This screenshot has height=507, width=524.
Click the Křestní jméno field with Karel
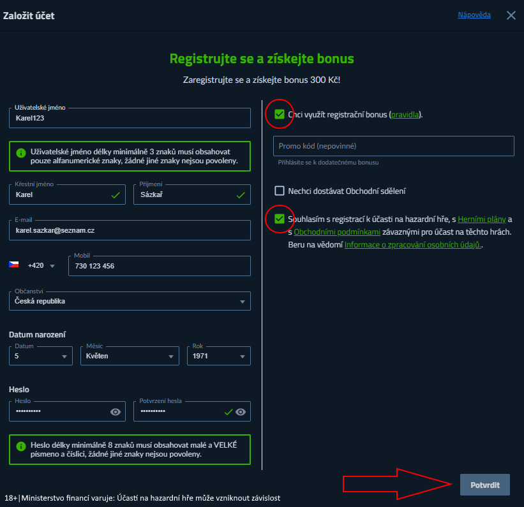[x=67, y=195]
